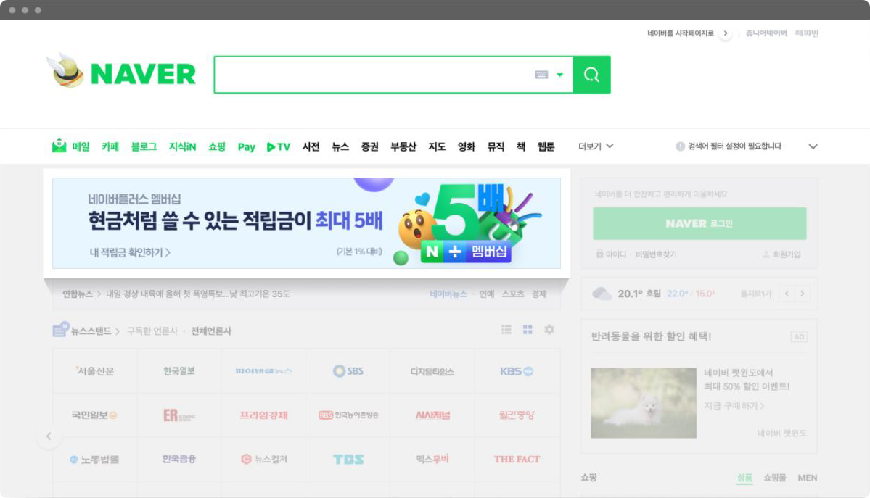
Task: Click 네이버를 시작페이지로 link
Action: pos(681,33)
